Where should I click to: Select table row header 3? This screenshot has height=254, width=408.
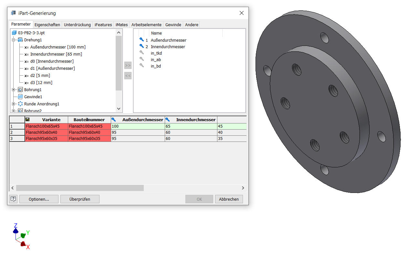coord(17,139)
